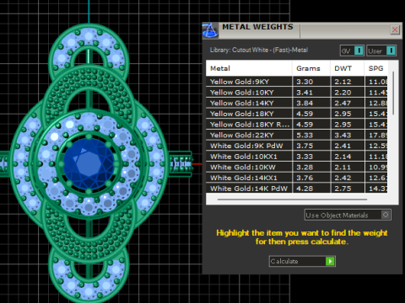Toggle the GV library switch
Viewport: 405px width, 303px height.
pyautogui.click(x=352, y=50)
